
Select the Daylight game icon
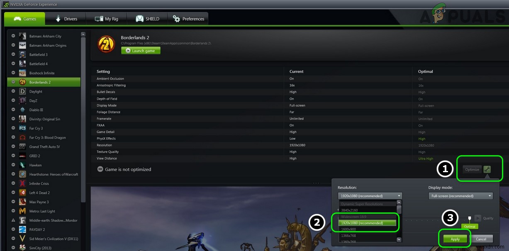[x=22, y=91]
